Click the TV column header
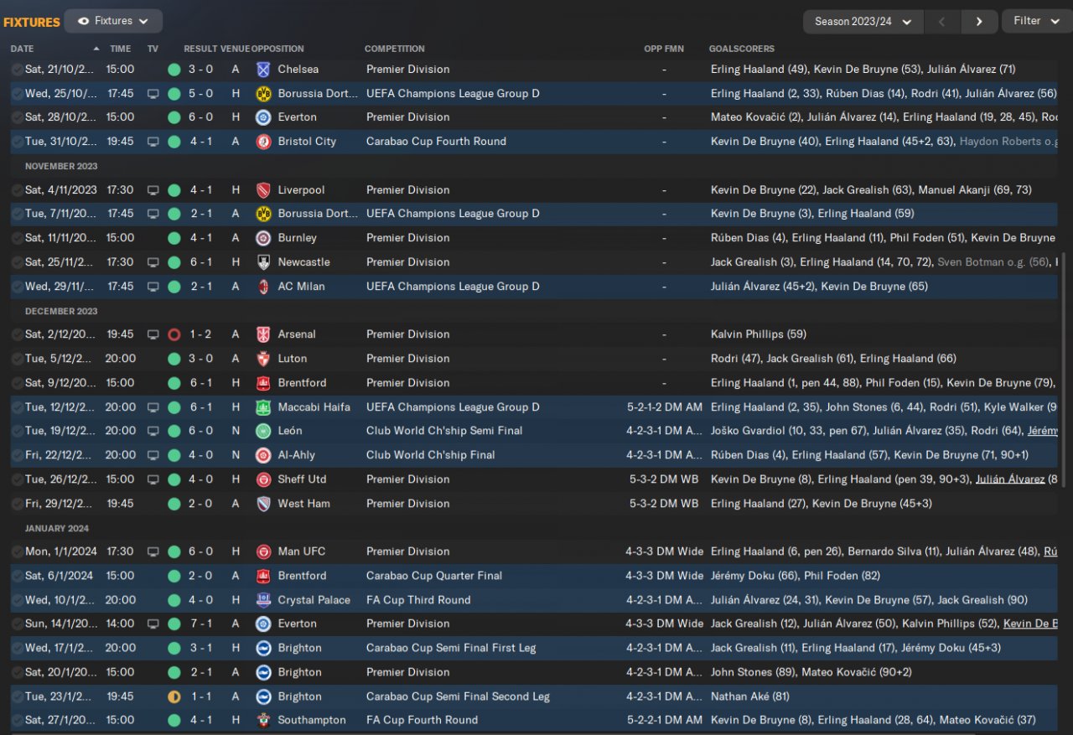This screenshot has width=1073, height=735. tap(153, 49)
